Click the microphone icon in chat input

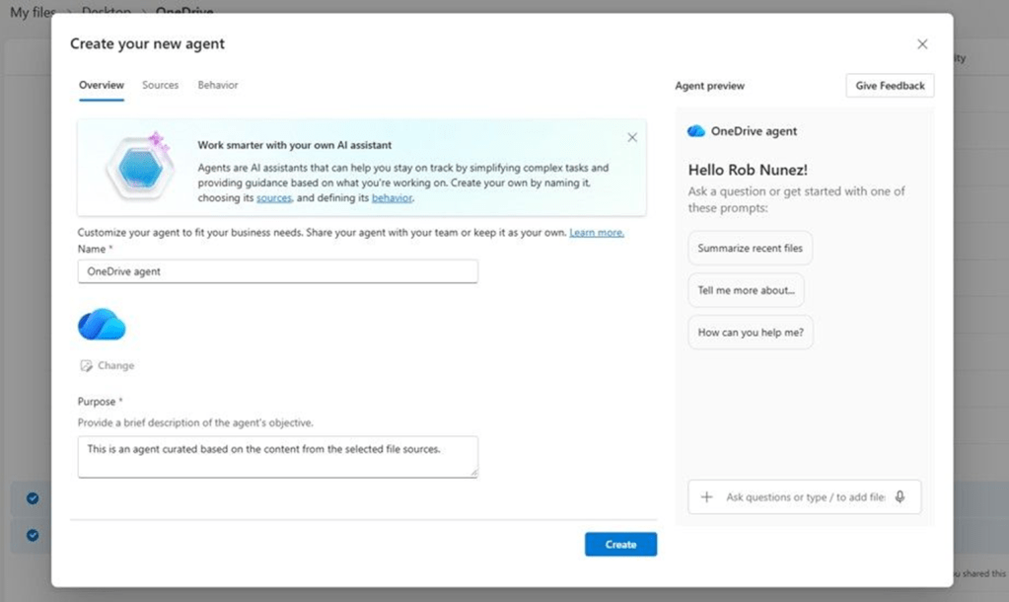click(900, 497)
